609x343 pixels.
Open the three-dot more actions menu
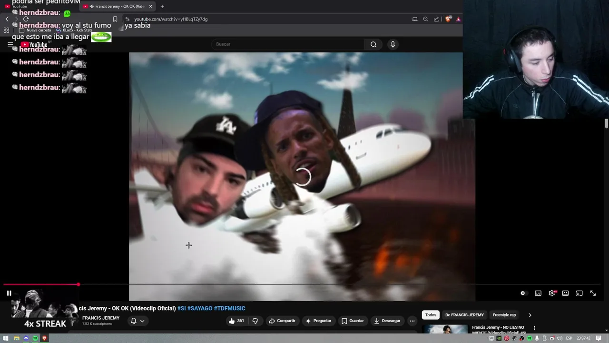click(412, 321)
